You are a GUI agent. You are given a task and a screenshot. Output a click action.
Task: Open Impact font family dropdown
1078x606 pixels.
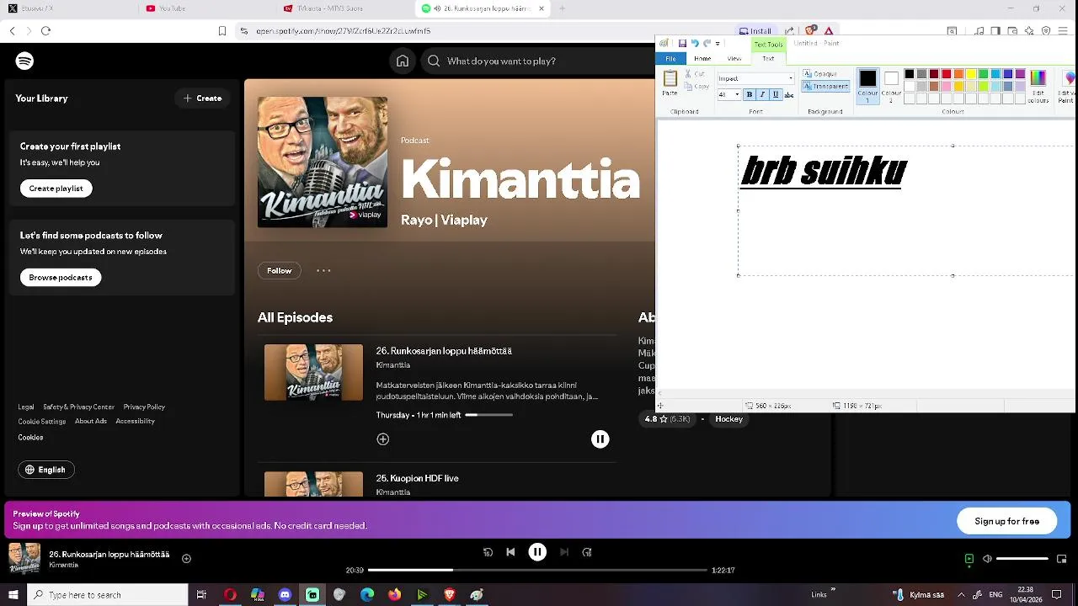click(791, 78)
